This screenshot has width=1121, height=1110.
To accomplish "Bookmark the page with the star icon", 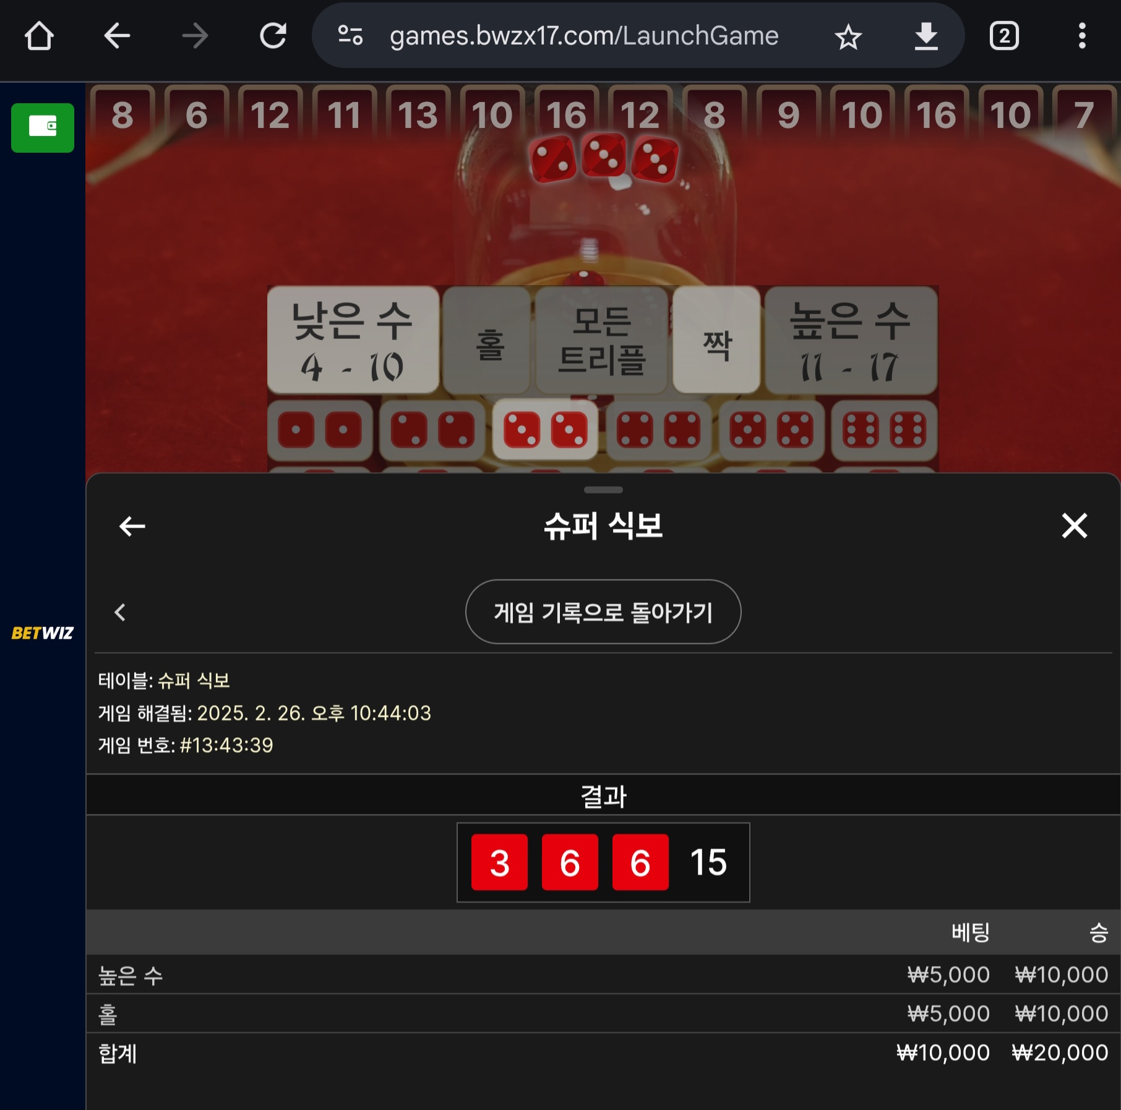I will 848,36.
